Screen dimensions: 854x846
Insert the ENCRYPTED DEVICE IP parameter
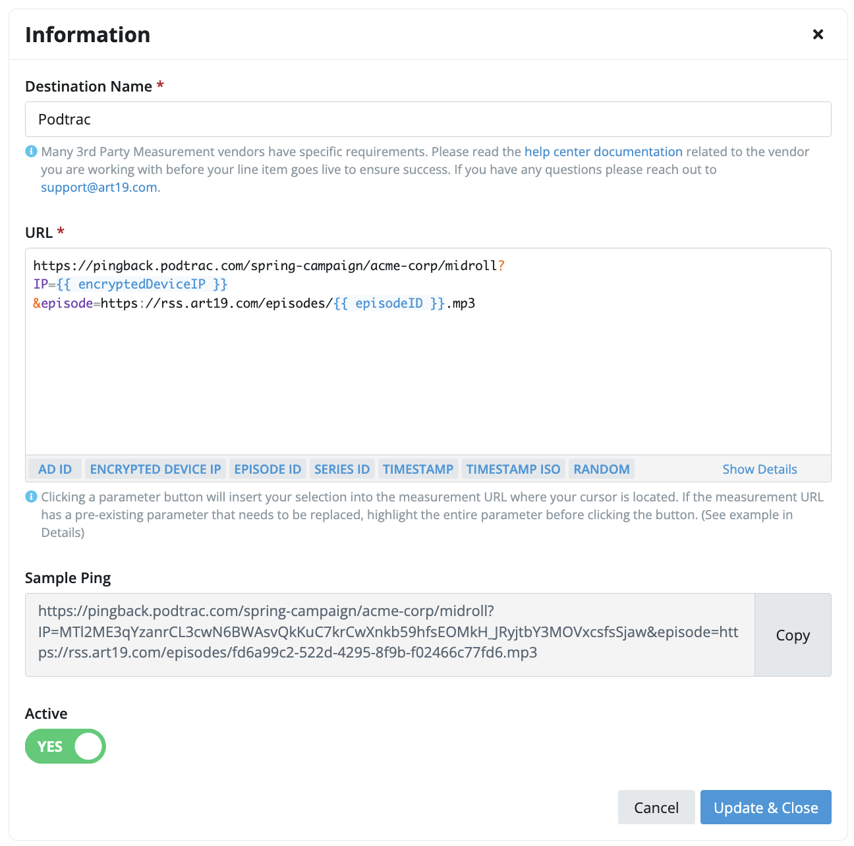point(156,469)
